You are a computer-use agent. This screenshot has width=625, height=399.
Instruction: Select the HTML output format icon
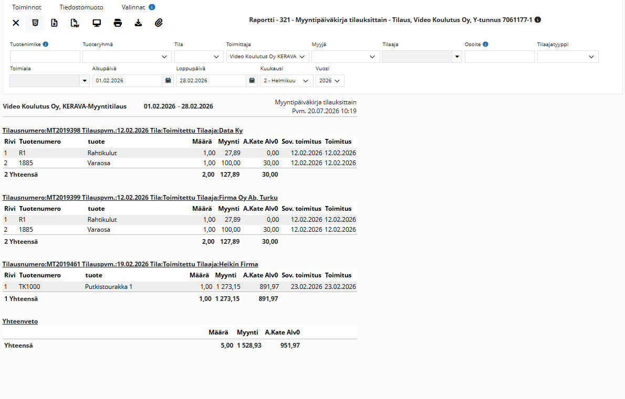pyautogui.click(x=35, y=23)
